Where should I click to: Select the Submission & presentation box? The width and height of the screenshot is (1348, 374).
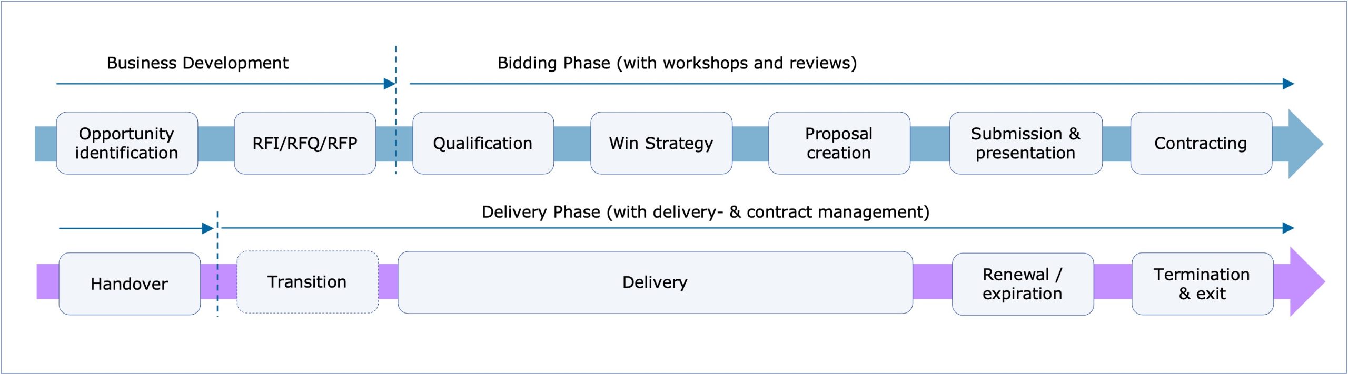click(1026, 143)
